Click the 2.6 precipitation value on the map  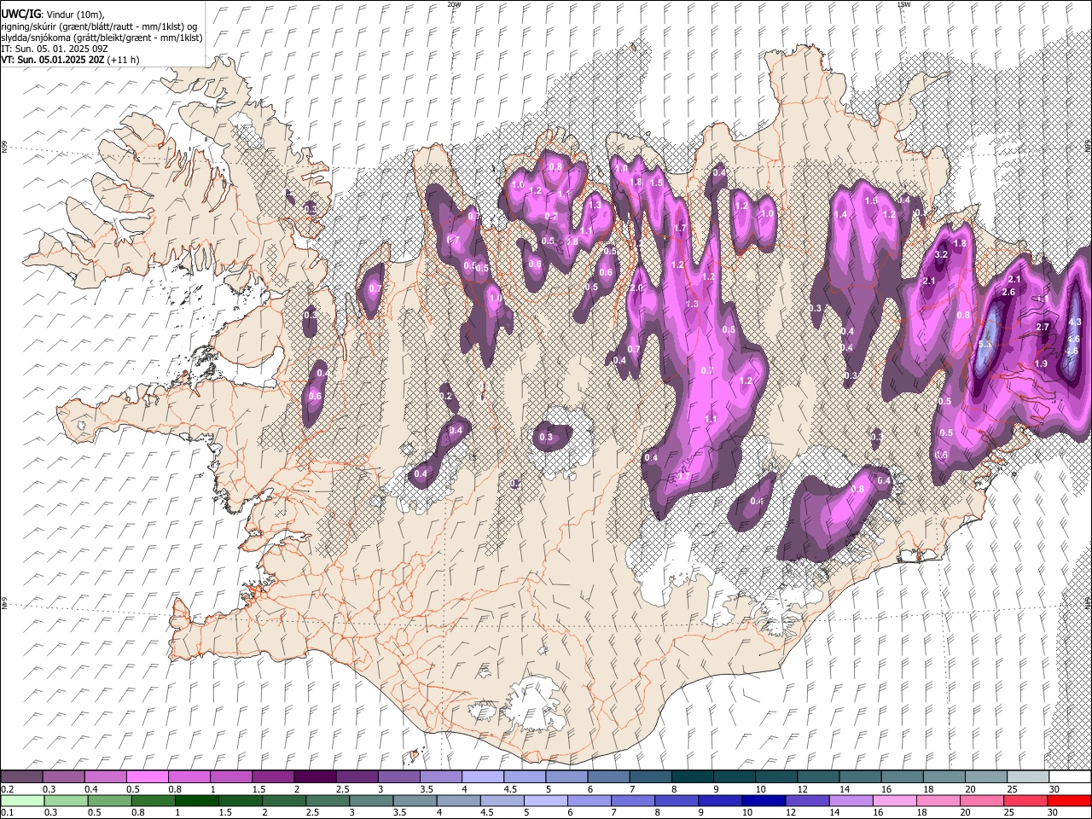(x=1008, y=292)
